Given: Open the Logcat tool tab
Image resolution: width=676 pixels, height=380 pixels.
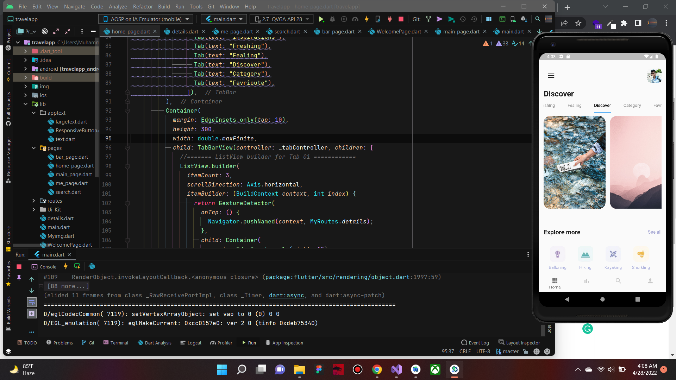Looking at the screenshot, I should tap(191, 343).
